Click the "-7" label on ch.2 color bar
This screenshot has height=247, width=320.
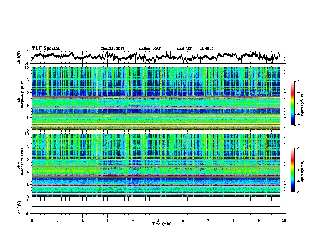pyautogui.click(x=298, y=192)
